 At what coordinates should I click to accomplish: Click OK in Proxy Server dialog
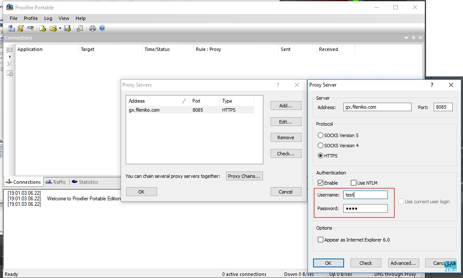328,263
